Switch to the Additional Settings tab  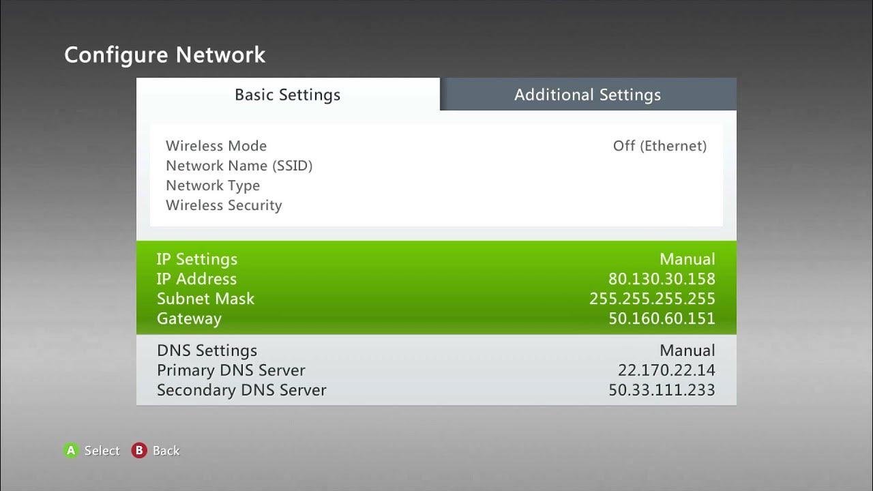pyautogui.click(x=587, y=95)
